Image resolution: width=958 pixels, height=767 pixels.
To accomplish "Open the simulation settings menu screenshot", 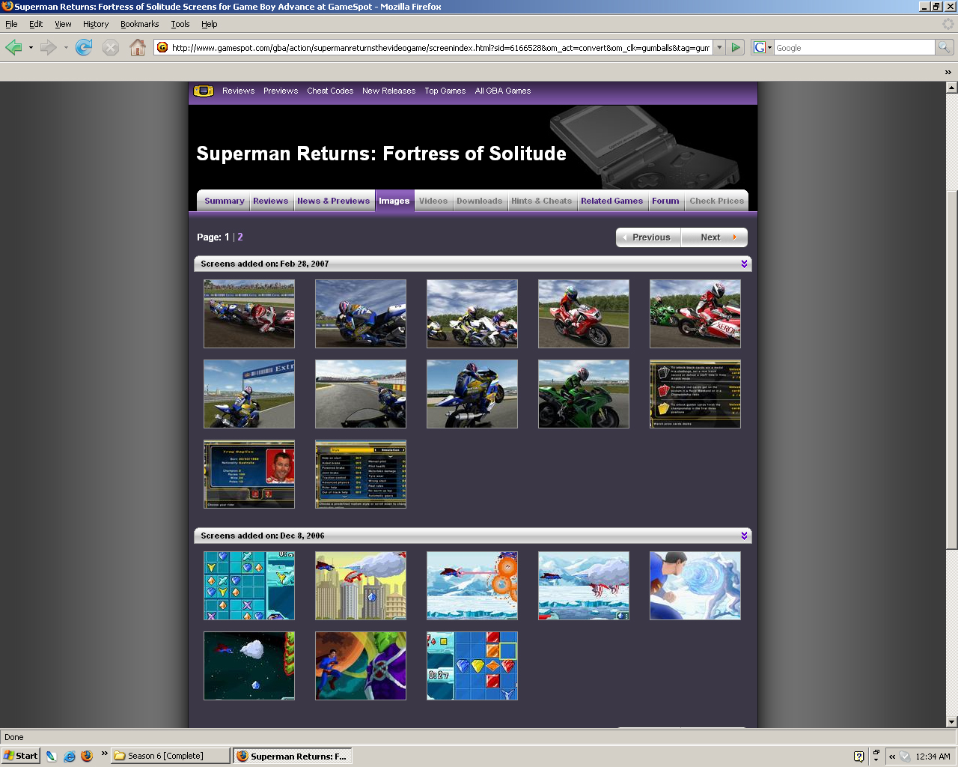I will 361,474.
